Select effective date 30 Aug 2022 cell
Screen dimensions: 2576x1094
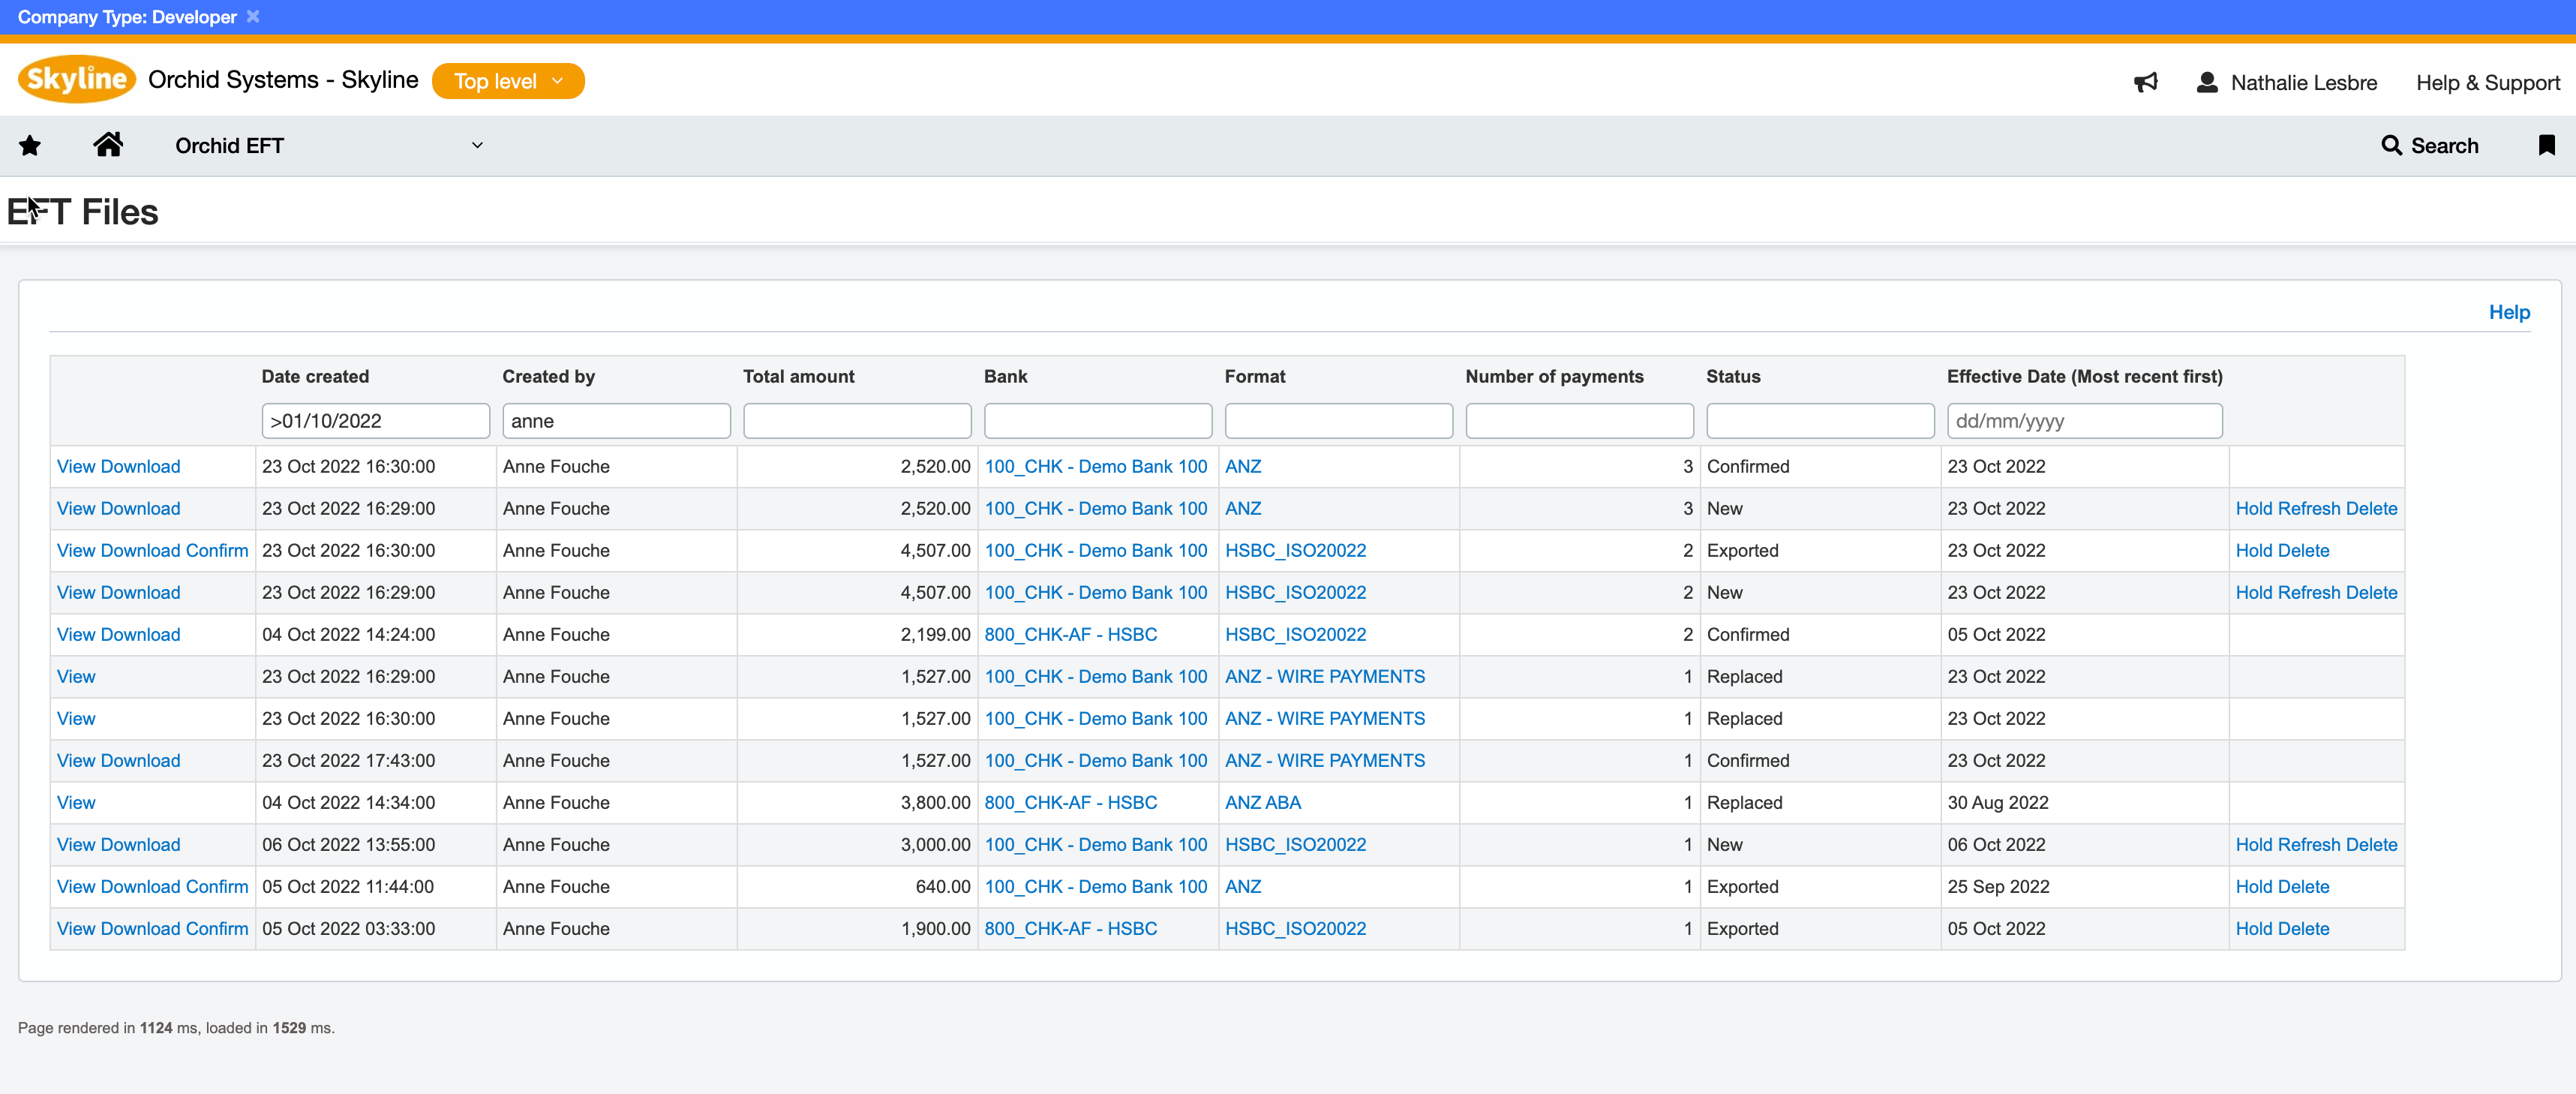(x=1997, y=803)
